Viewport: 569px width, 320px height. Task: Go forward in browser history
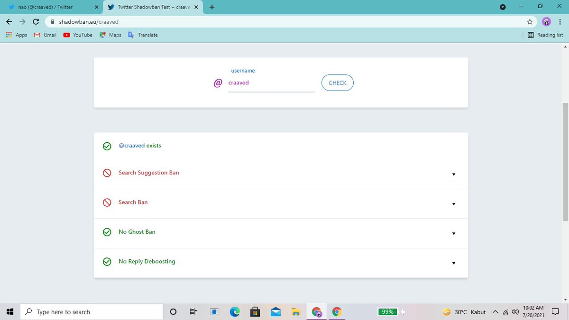point(22,21)
